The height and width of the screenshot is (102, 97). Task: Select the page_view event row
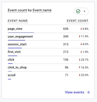[48, 29]
